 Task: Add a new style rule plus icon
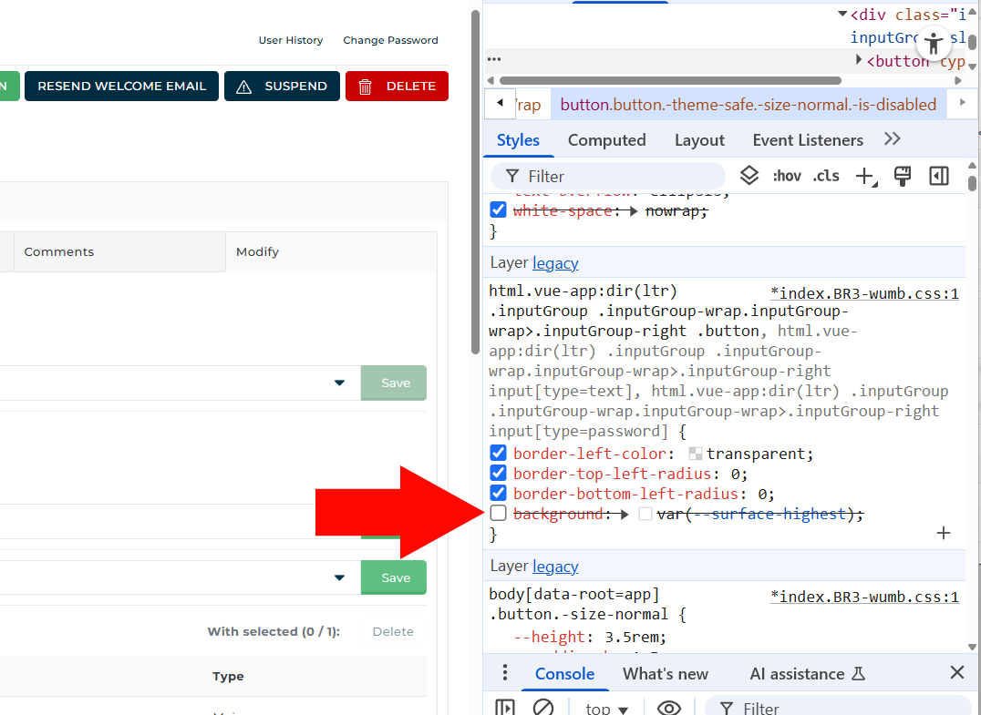[866, 177]
